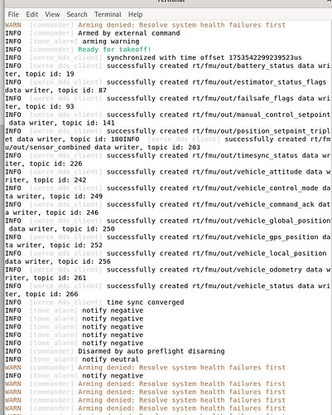Click the first "Arming denied" warning at top
This screenshot has width=332, height=415.
pos(145,25)
